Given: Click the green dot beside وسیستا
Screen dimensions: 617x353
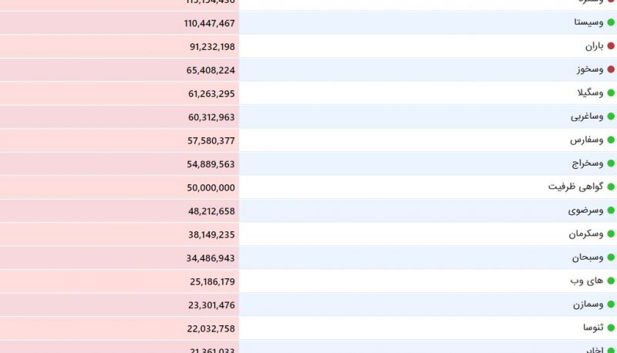Looking at the screenshot, I should pos(611,22).
